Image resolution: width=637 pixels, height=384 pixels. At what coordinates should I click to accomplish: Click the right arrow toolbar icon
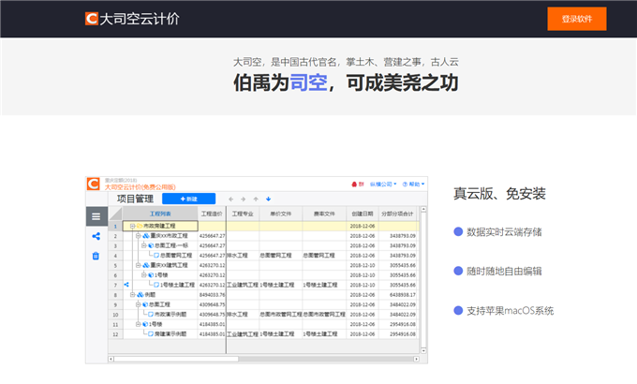[x=244, y=199]
